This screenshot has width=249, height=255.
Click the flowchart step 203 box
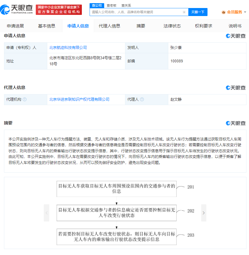tap(116, 237)
